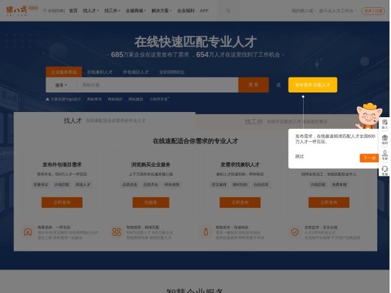Open the 福利 gift icon in sidebar
The height and width of the screenshot is (293, 391).
(384, 139)
